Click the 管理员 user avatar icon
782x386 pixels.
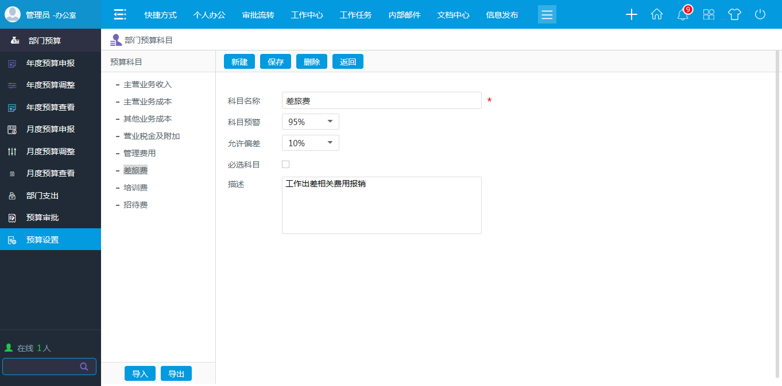[12, 14]
